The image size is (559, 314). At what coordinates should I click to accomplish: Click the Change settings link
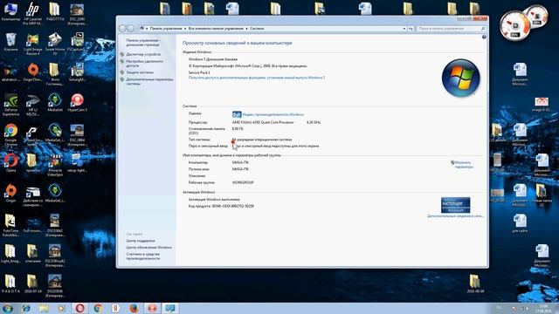(464, 165)
